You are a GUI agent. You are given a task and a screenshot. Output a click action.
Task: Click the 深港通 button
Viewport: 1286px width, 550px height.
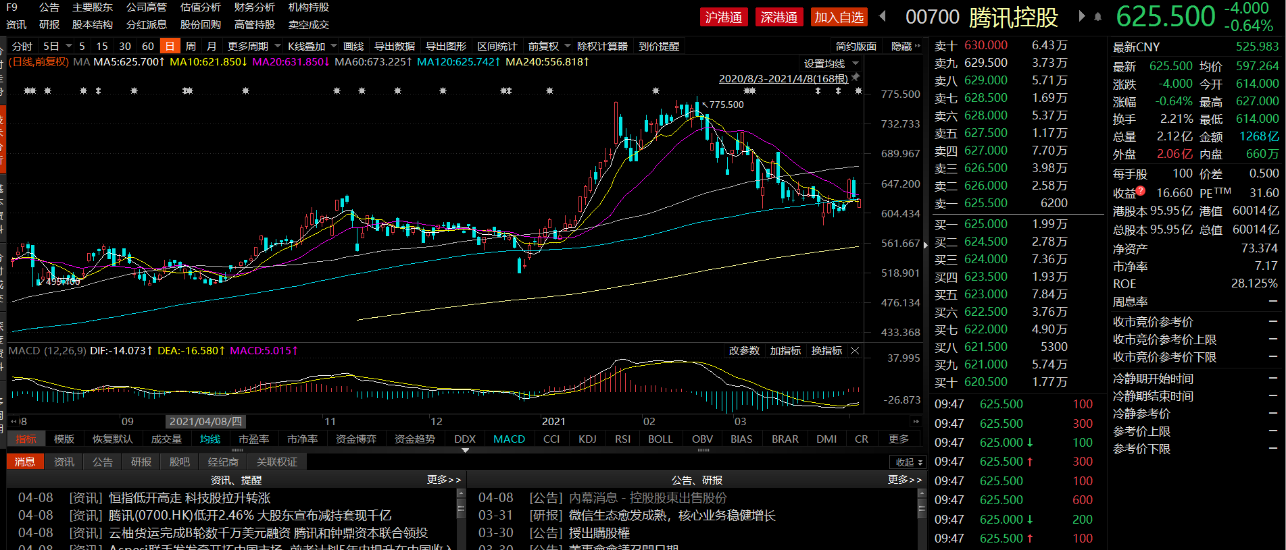[779, 17]
